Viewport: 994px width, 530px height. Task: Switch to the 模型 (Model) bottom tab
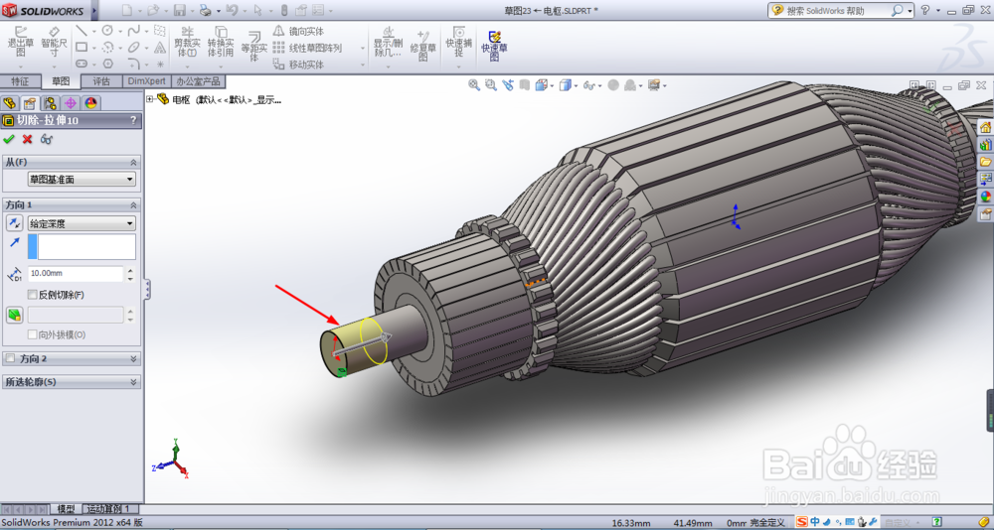pyautogui.click(x=66, y=509)
